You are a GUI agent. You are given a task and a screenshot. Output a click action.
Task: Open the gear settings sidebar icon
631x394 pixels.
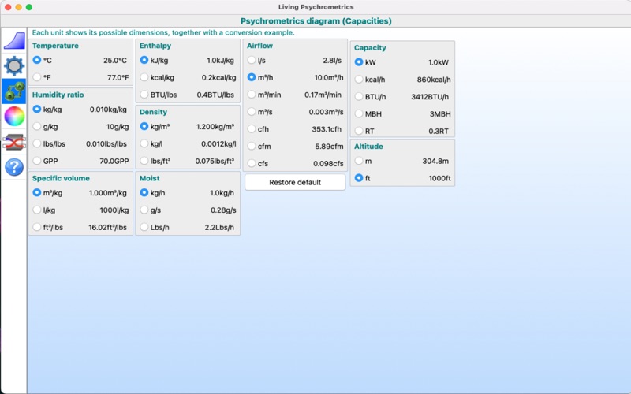pos(14,65)
